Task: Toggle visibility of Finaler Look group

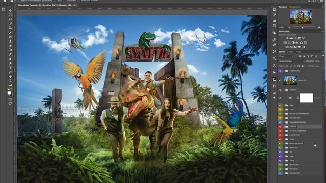Action: pos(280,71)
